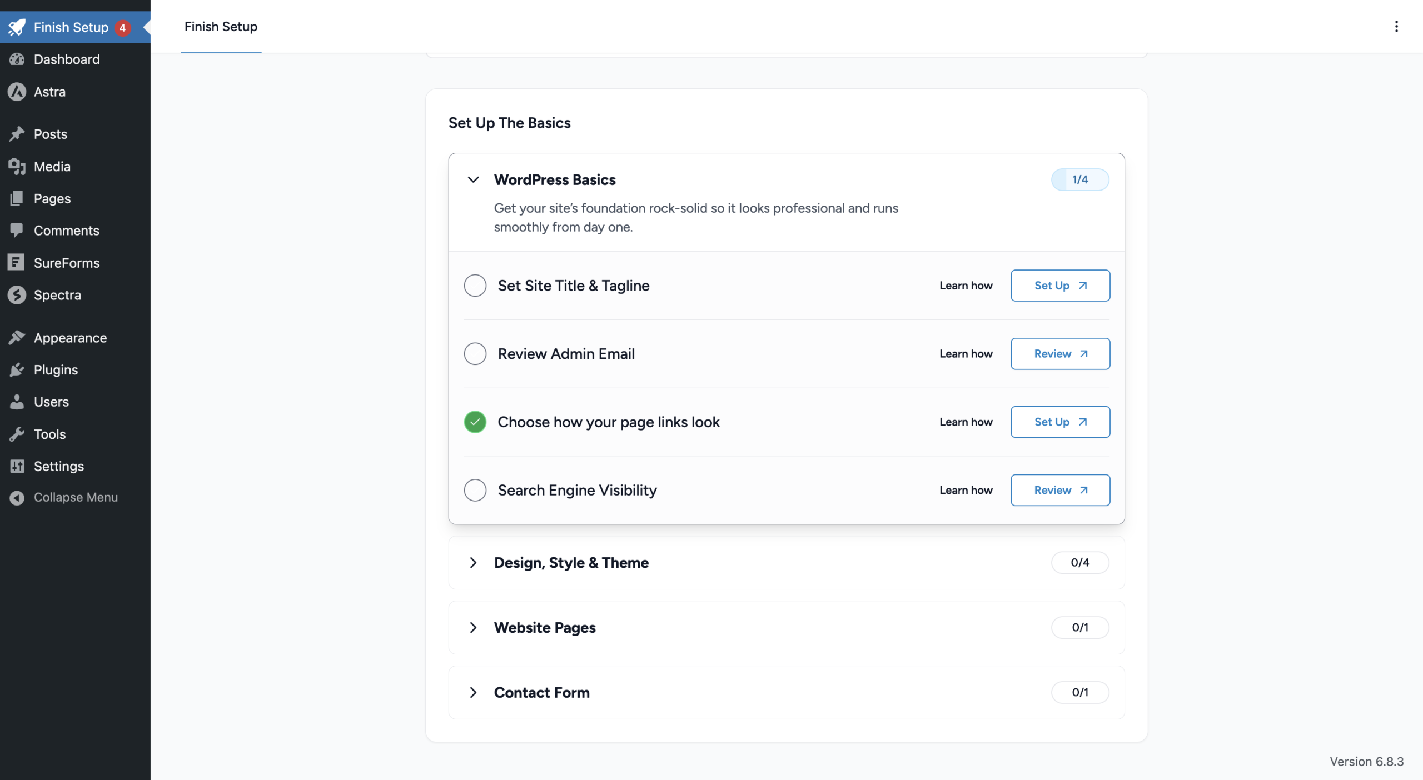Screen dimensions: 1423x780
Task: Click Set Up for Site Title & Tagline
Action: (1059, 286)
